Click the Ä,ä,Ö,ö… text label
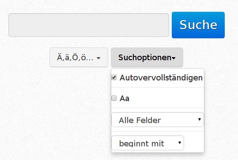This screenshot has height=160, width=238. click(x=75, y=57)
